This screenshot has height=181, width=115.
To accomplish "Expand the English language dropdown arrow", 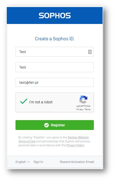I will [28, 162].
